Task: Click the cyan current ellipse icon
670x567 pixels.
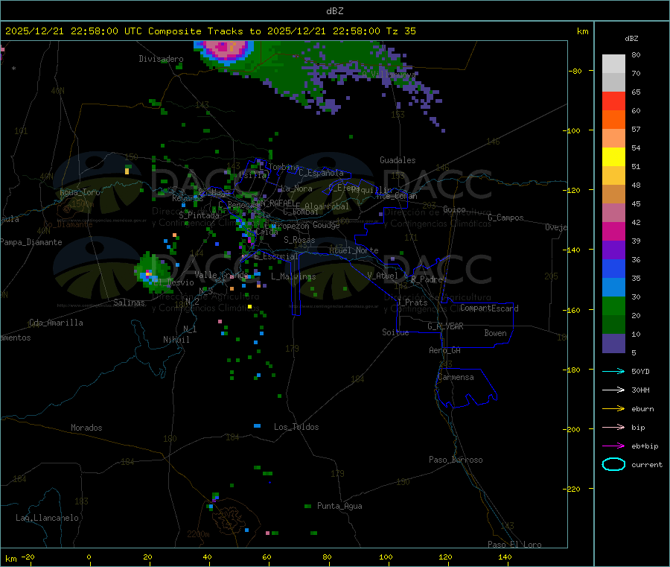Action: pyautogui.click(x=613, y=464)
